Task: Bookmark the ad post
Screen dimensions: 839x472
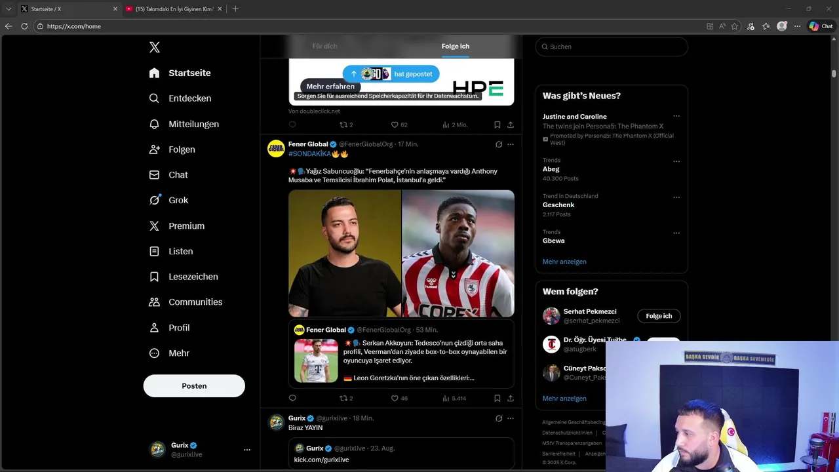Action: 498,125
